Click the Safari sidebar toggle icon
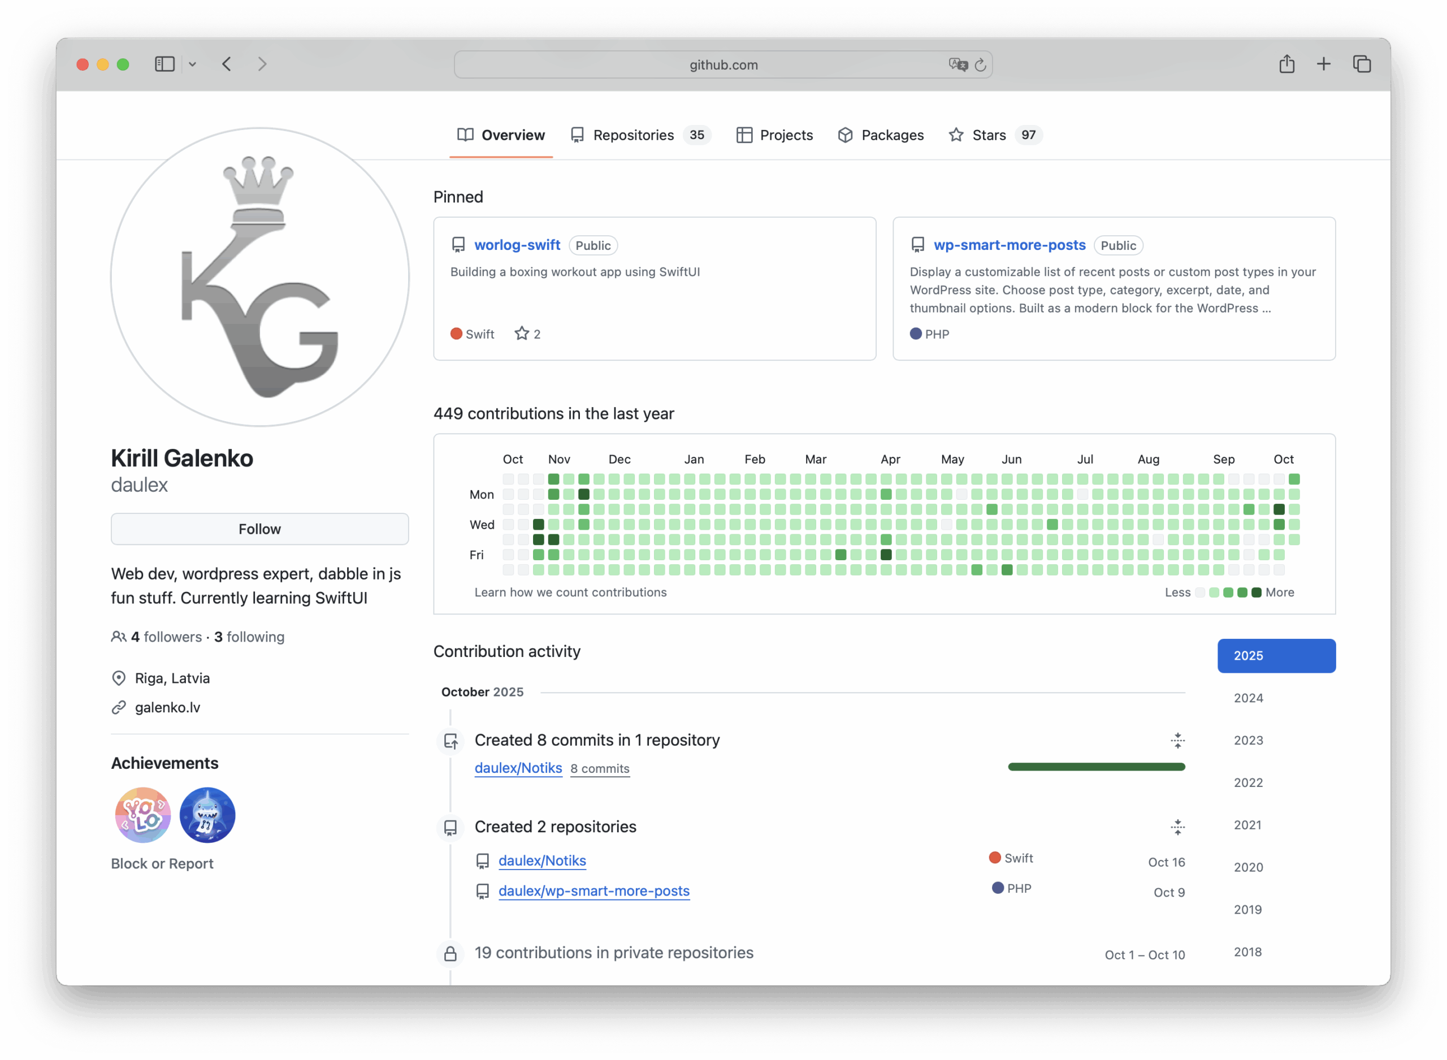The width and height of the screenshot is (1447, 1060). pyautogui.click(x=164, y=64)
